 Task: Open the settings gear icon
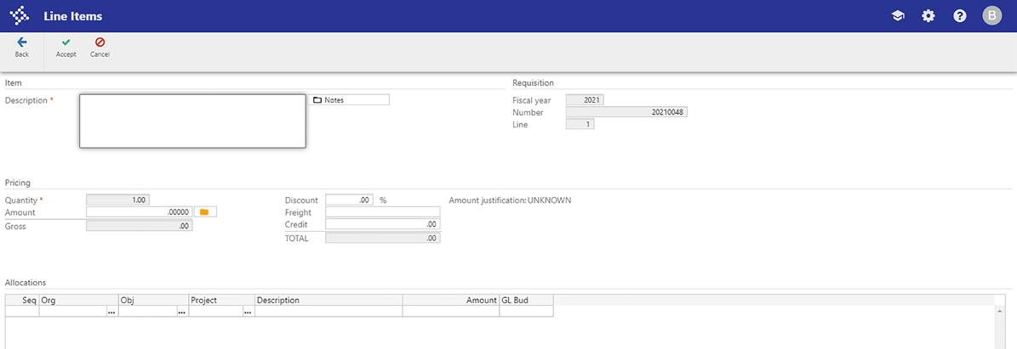coord(928,16)
